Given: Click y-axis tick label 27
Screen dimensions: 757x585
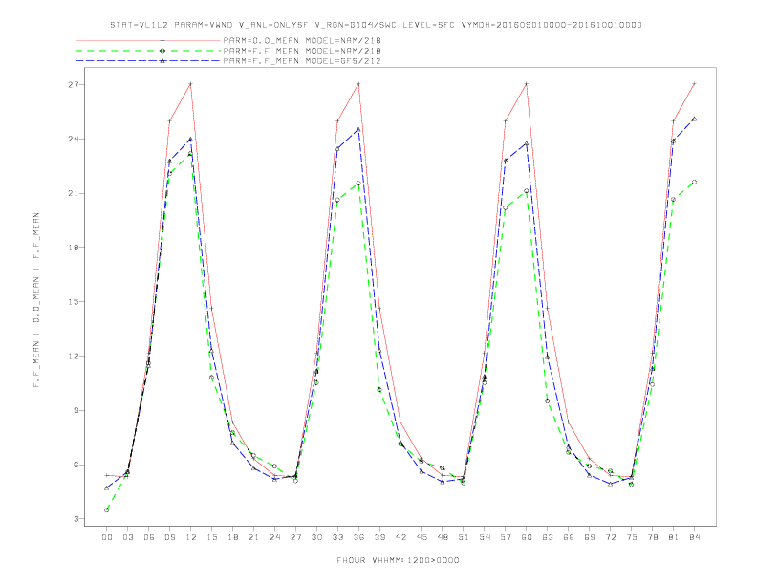Looking at the screenshot, I should pyautogui.click(x=76, y=84).
